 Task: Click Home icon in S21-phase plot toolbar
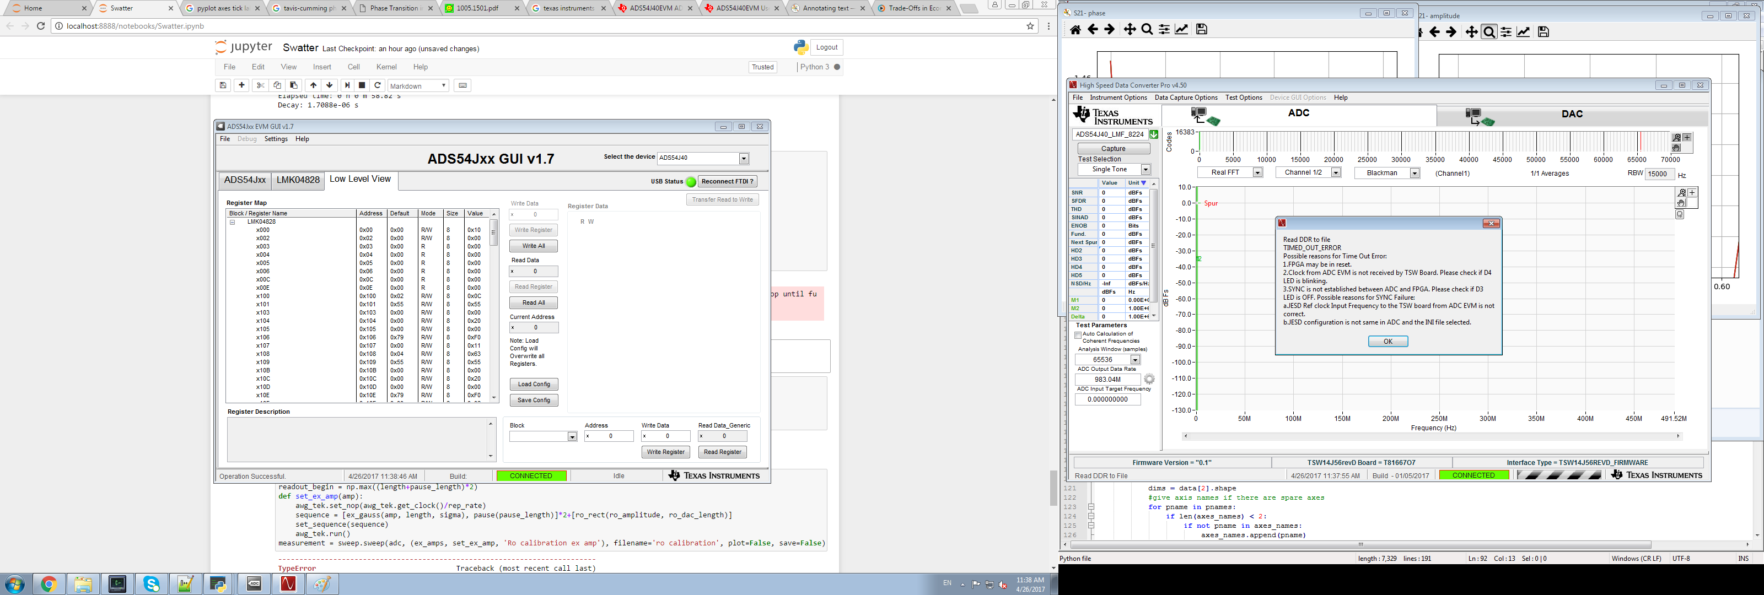1076,29
